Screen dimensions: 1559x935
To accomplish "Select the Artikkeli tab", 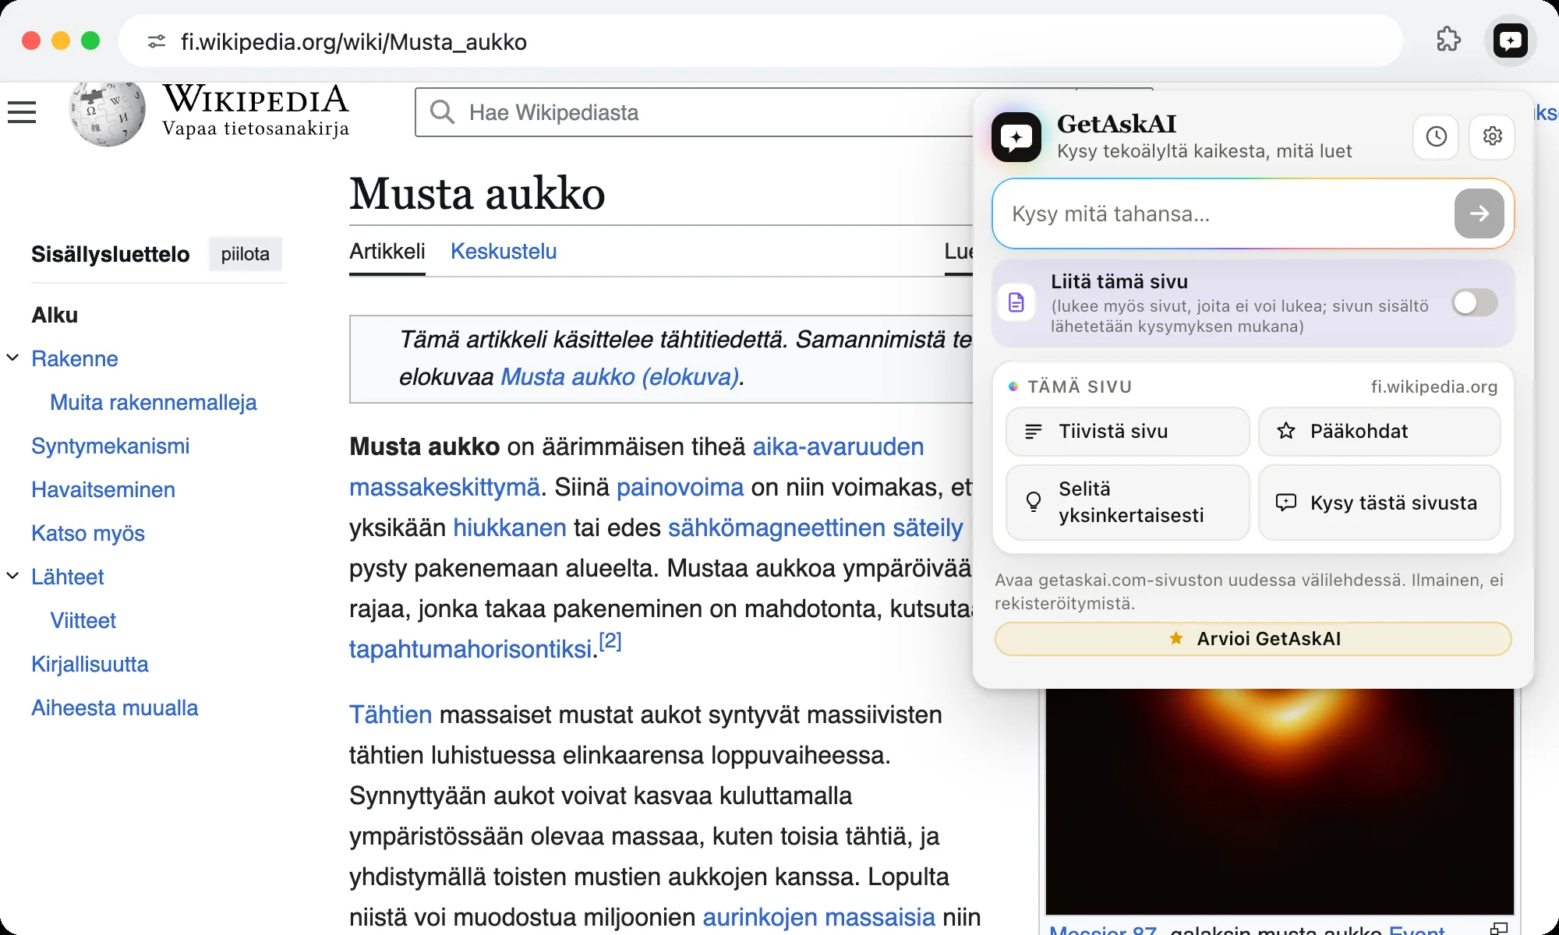I will 387,251.
